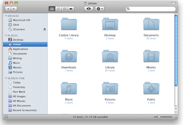This screenshot has width=183, height=125.
Task: Open All Movies smart search
Action: pyautogui.click(x=25, y=101)
